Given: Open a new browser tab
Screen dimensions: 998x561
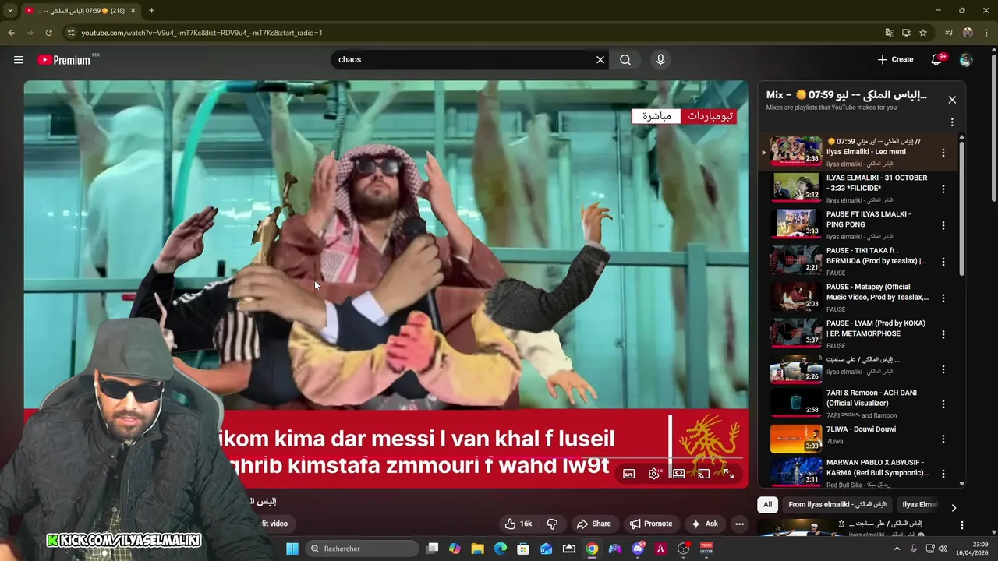Looking at the screenshot, I should click(x=151, y=11).
